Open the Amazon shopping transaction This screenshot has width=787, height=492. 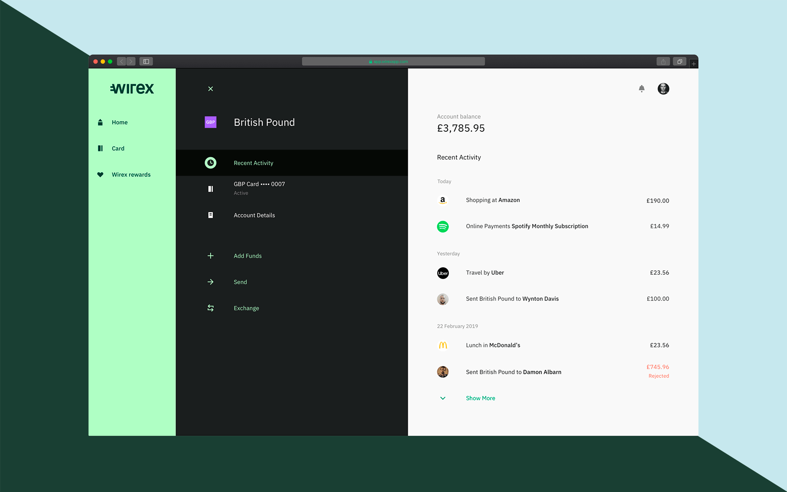493,200
